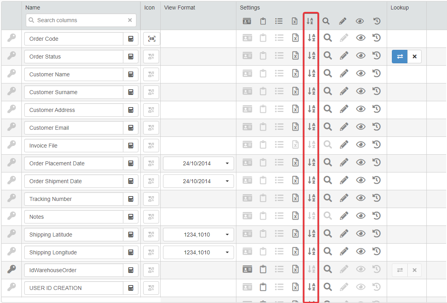Click the key icon for IdWarehouseOrder row
This screenshot has height=303, width=447.
[x=12, y=270]
